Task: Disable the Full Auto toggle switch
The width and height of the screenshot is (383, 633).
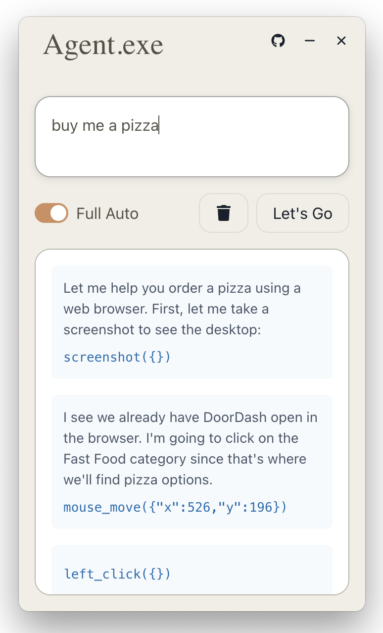Action: pos(51,213)
